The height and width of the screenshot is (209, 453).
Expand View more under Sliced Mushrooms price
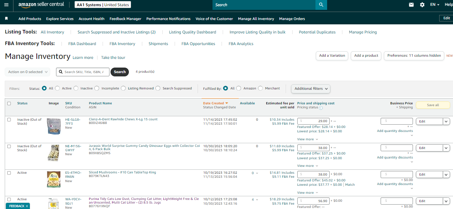pos(307,193)
